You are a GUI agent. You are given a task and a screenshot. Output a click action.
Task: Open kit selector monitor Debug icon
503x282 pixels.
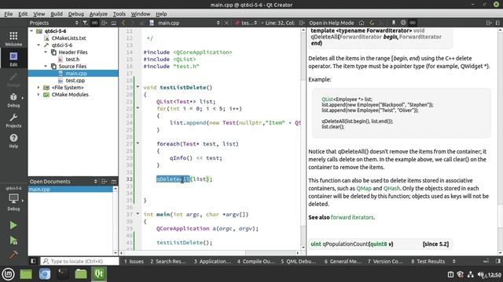pyautogui.click(x=13, y=201)
